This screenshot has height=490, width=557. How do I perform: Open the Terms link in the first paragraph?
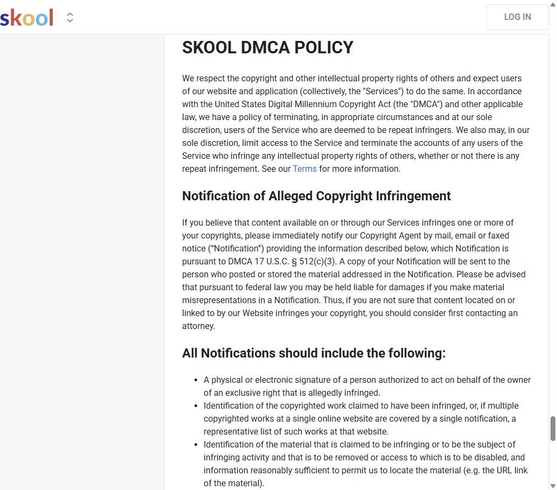click(x=304, y=169)
